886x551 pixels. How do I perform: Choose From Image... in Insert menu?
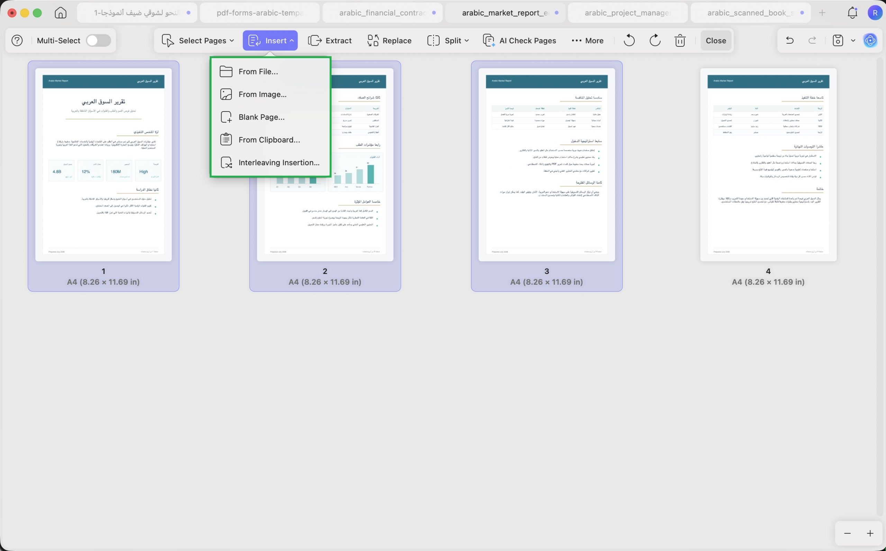[x=270, y=95]
